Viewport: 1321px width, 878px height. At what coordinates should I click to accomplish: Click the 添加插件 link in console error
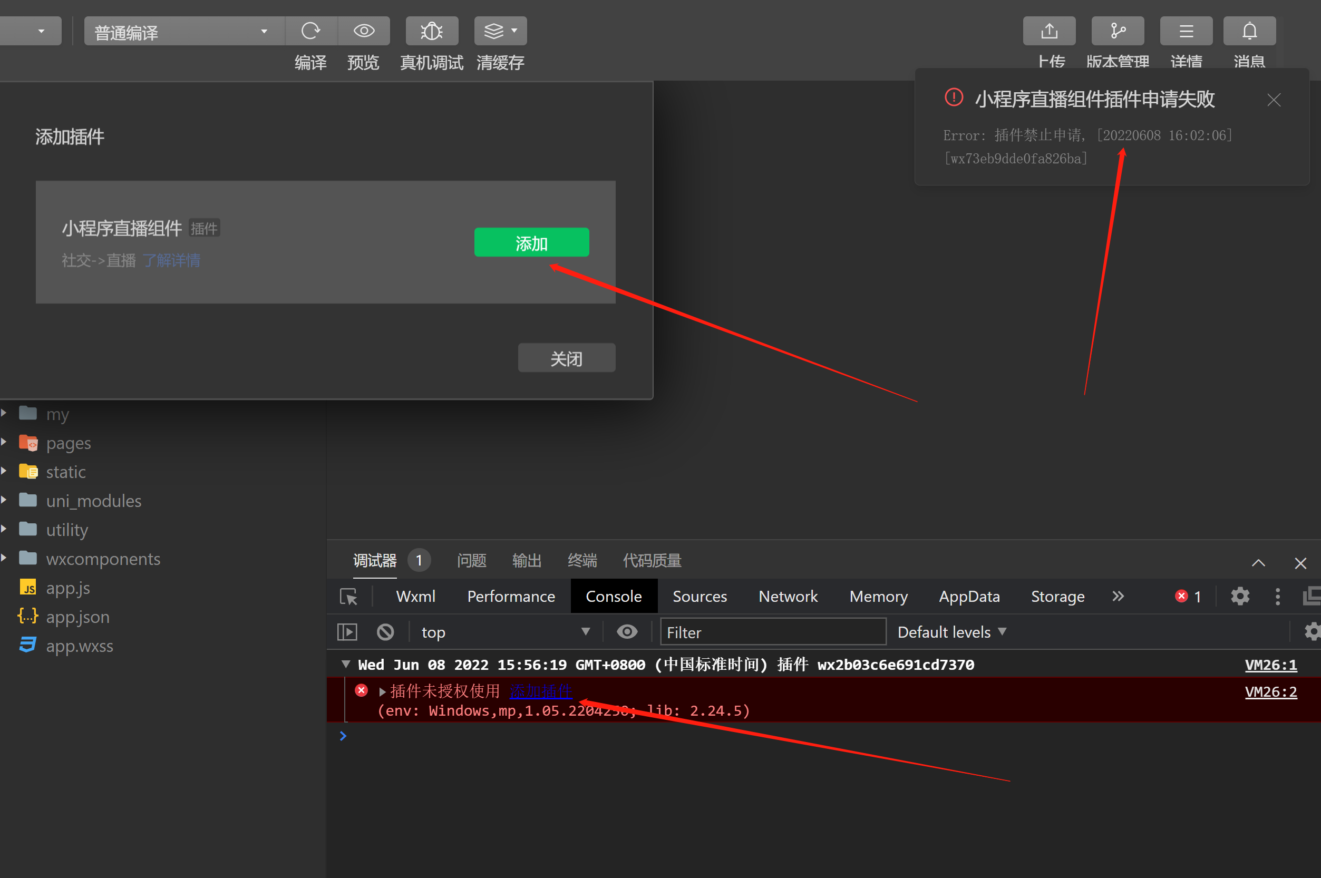540,691
